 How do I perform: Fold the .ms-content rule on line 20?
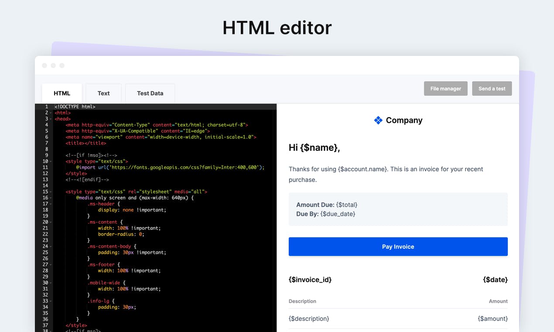click(x=51, y=222)
